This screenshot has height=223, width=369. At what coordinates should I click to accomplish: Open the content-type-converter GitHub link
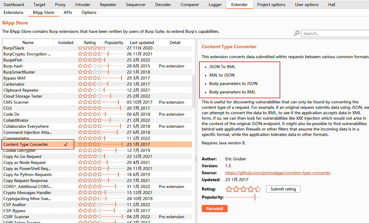tap(278, 173)
